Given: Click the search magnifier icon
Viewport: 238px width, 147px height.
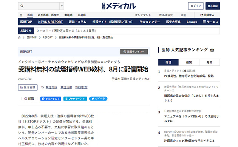Looking at the screenshot, I should 22,6.
